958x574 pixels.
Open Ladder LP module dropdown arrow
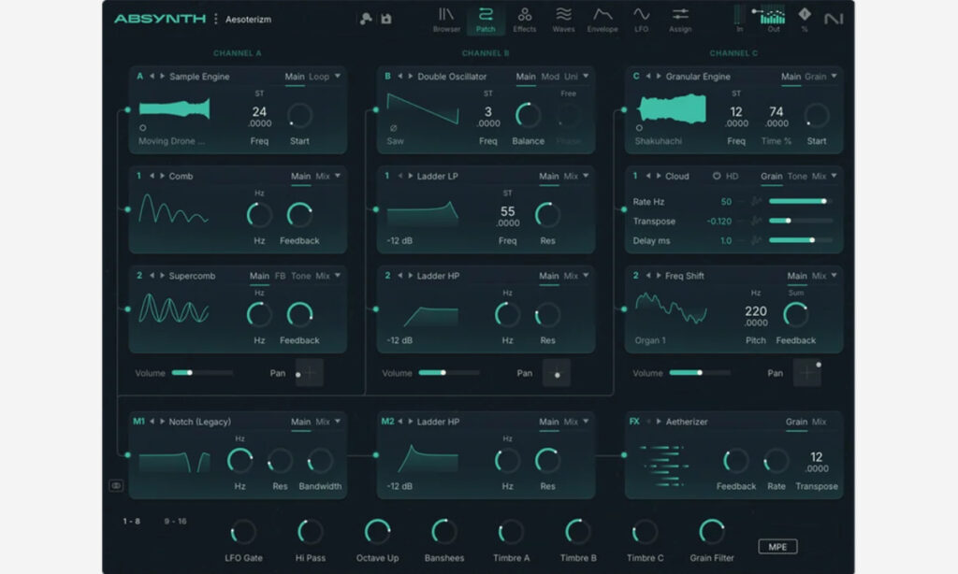pyautogui.click(x=586, y=176)
